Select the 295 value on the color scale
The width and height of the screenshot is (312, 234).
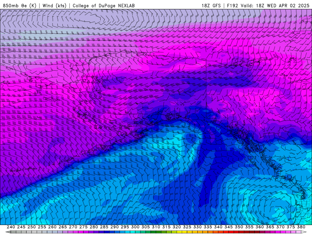125,227
